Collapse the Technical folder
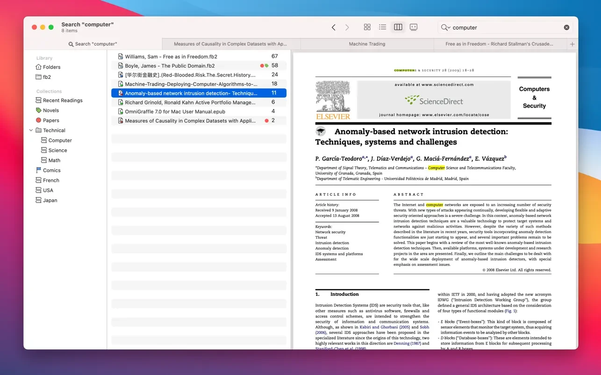The width and height of the screenshot is (601, 375). click(x=31, y=131)
